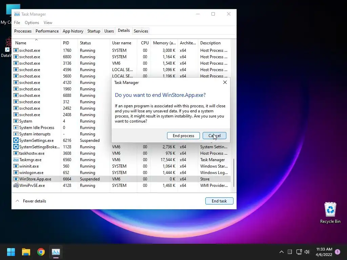Open the File menu
The width and height of the screenshot is (347, 260).
17,23
